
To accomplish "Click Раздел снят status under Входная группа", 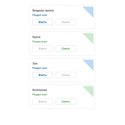I will 40,15.
